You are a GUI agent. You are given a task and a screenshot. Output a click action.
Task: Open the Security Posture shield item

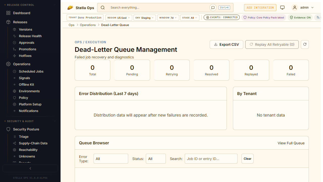26,129
